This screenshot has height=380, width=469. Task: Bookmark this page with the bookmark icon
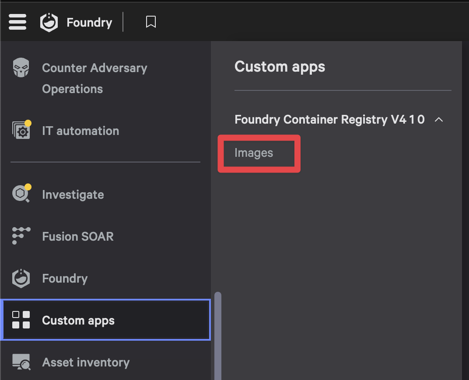(x=151, y=22)
